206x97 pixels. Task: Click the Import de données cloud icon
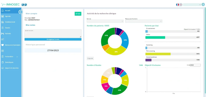click(2, 68)
